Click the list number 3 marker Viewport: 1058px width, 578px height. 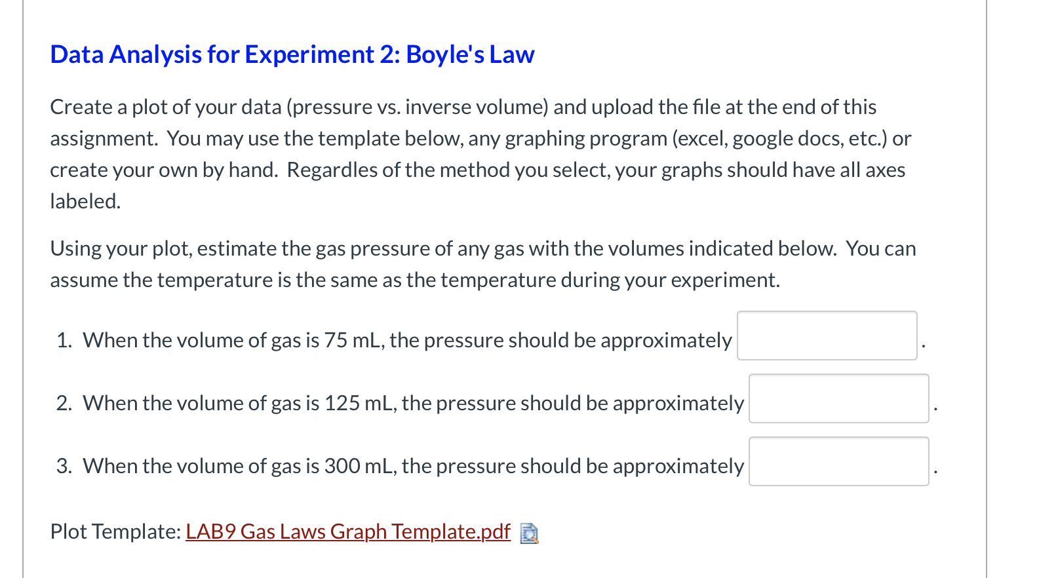tap(64, 466)
